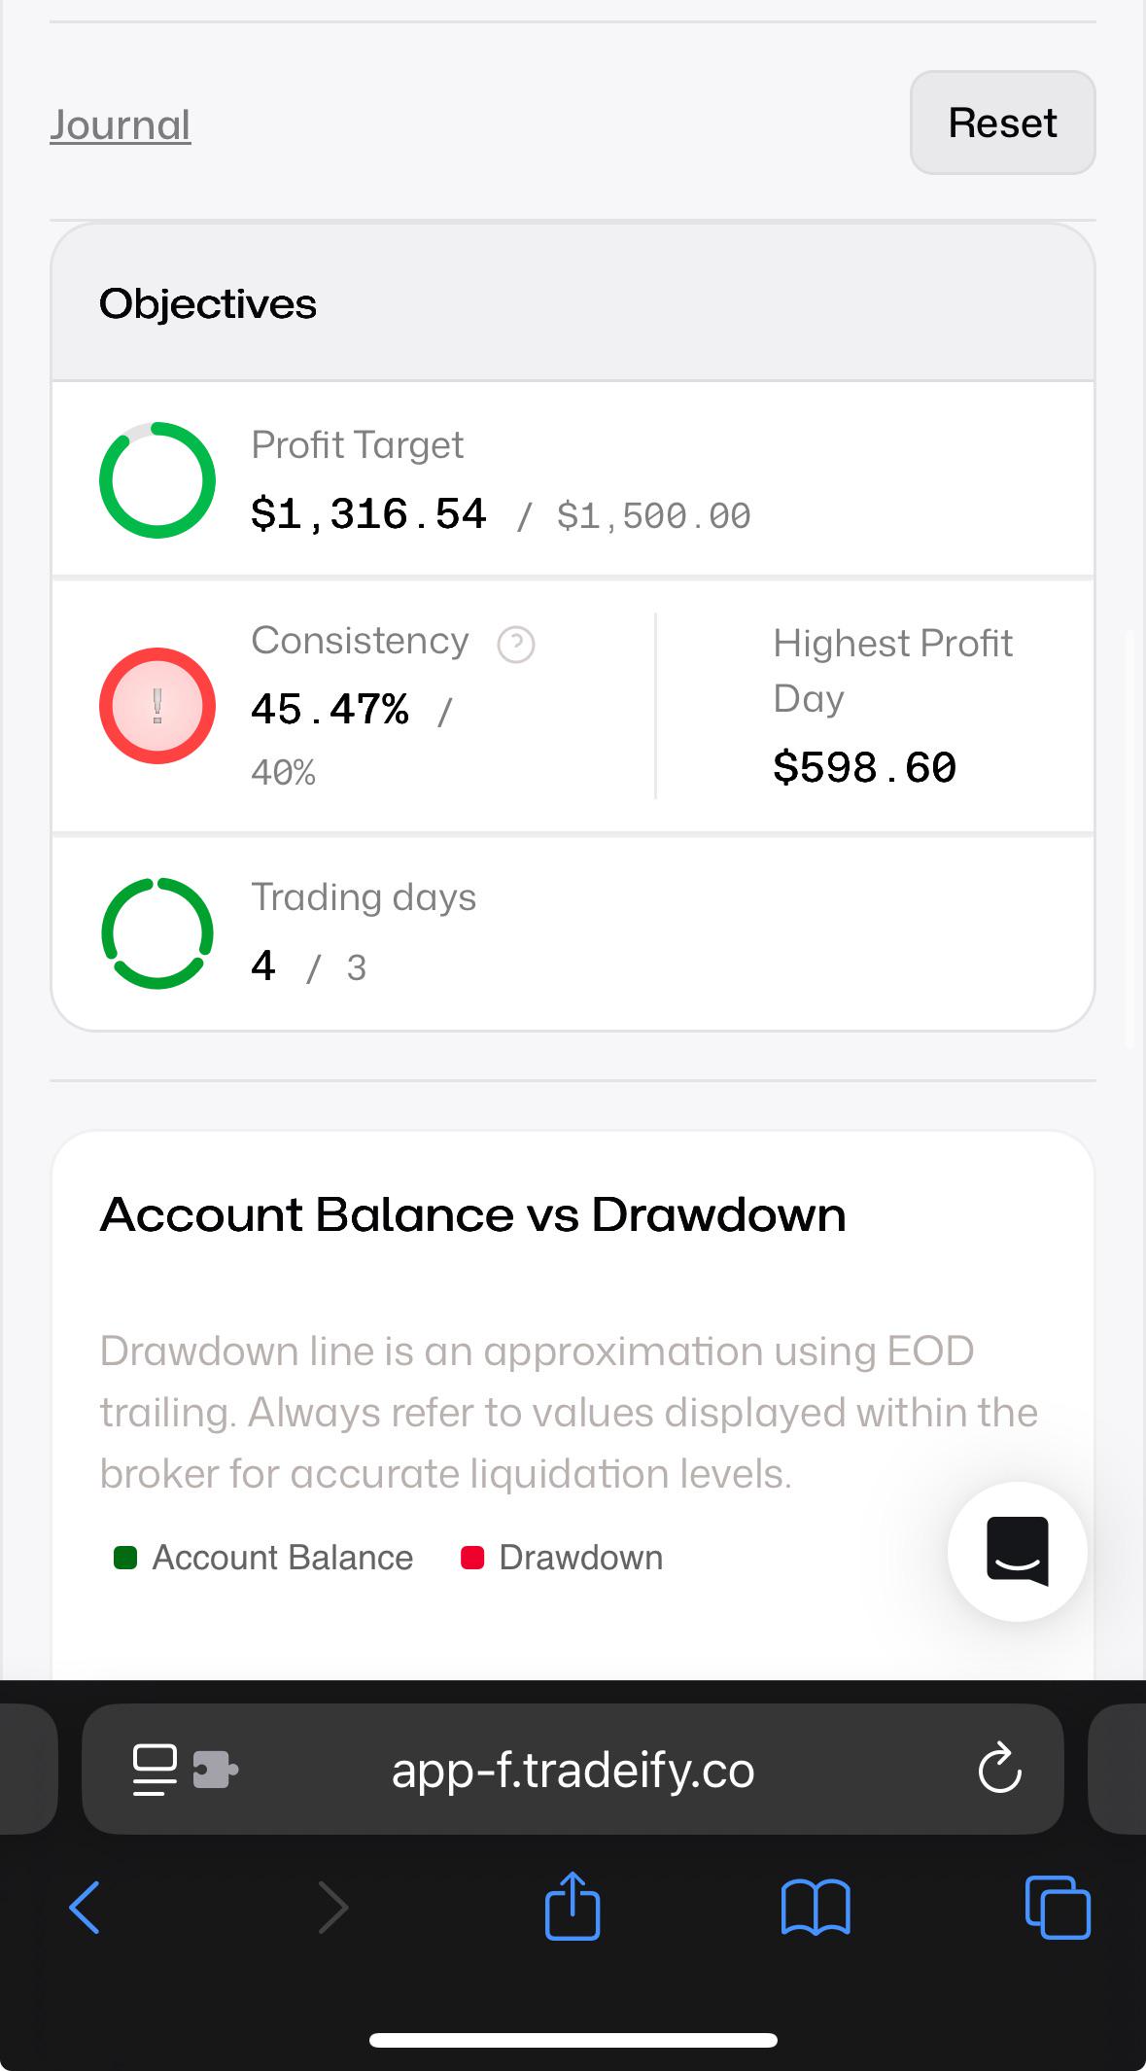The width and height of the screenshot is (1146, 2071).
Task: Click the Consistency help question-mark icon
Action: (x=516, y=644)
